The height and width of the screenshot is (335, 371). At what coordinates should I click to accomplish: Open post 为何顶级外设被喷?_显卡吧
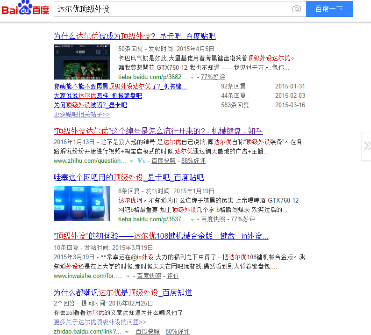click(90, 105)
